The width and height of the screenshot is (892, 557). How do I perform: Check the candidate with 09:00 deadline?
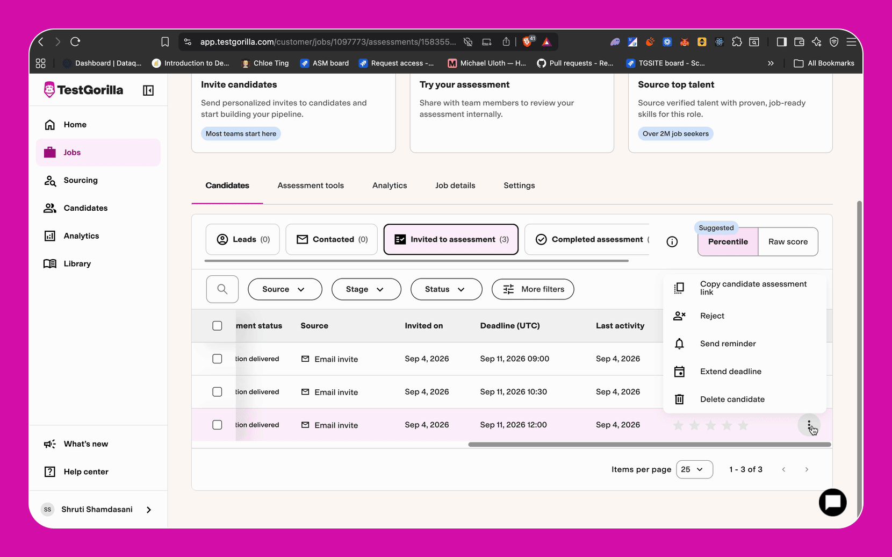point(217,359)
